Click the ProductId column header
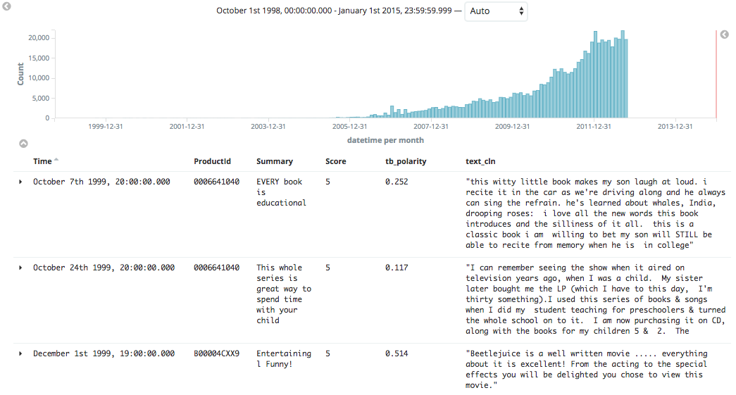 coord(212,161)
